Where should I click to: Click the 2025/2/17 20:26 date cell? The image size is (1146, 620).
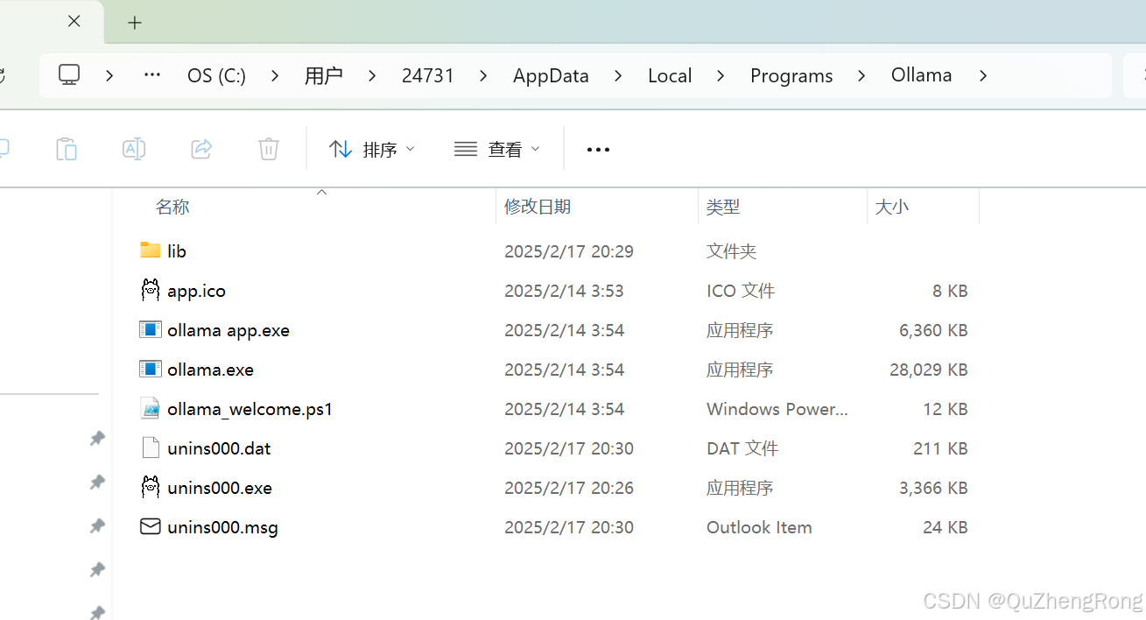tap(569, 488)
